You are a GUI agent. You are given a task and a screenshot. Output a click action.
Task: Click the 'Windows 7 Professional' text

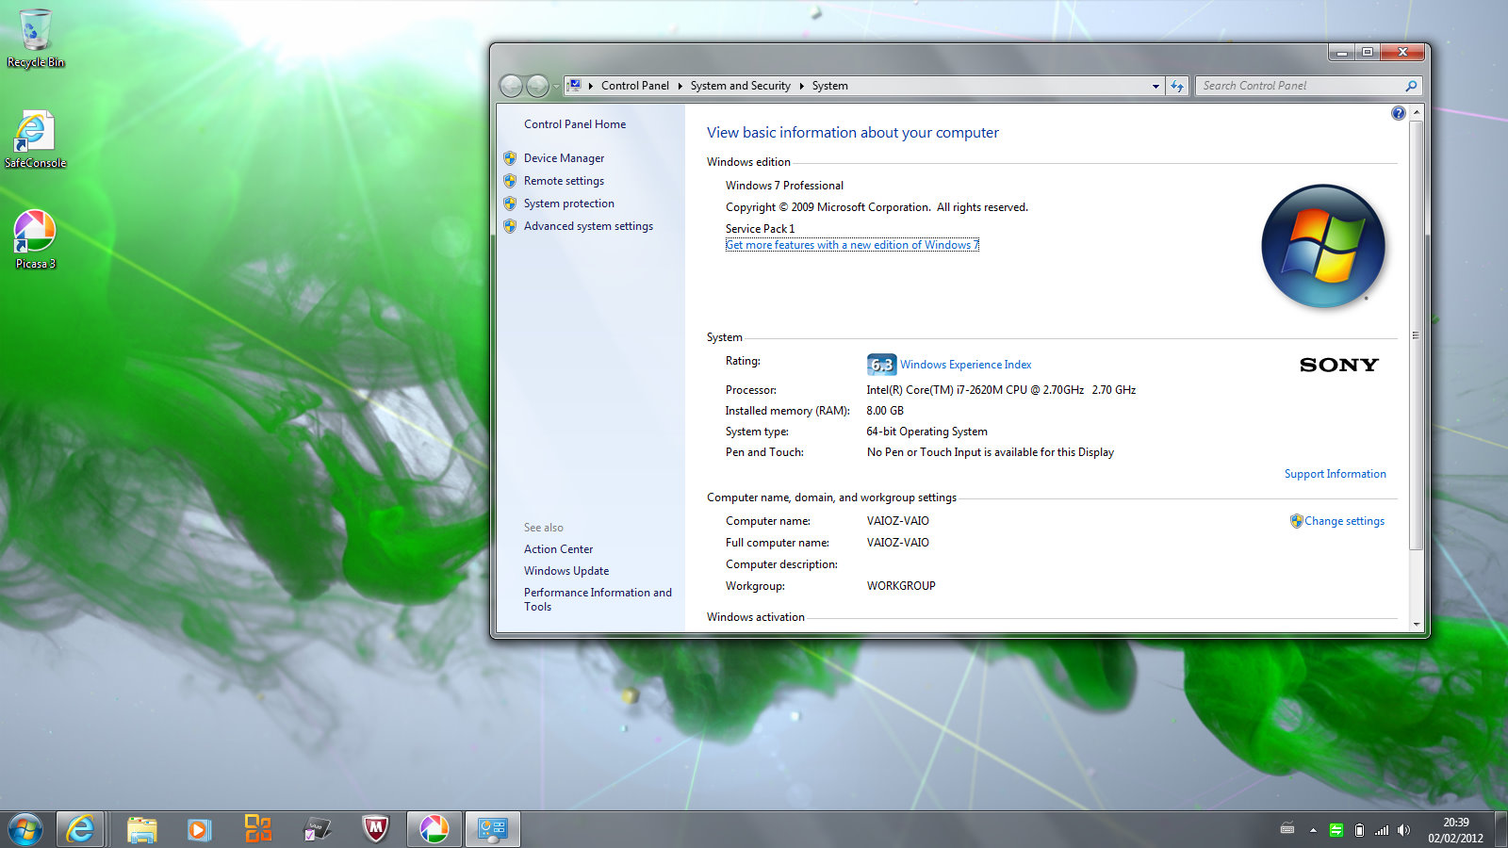[x=784, y=186]
